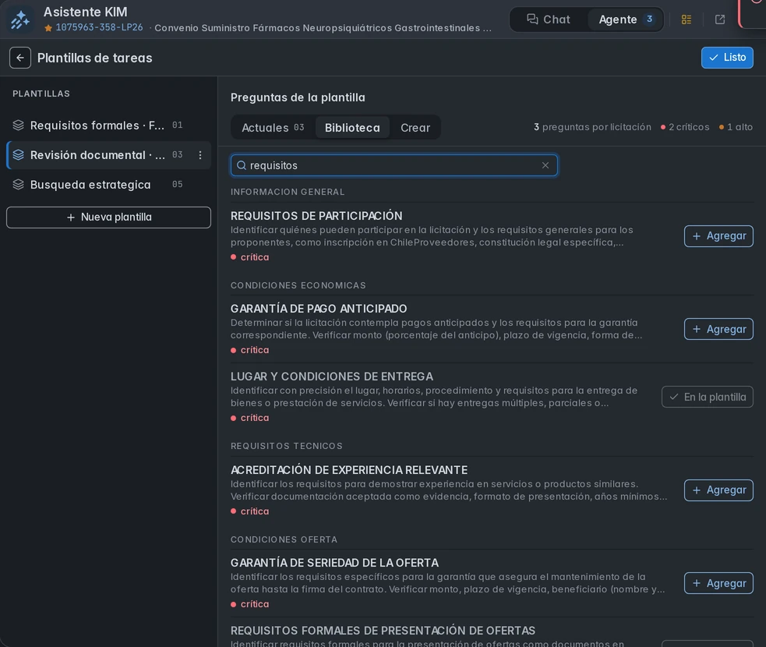Click the CONDICIONES OFERTA section header

(284, 539)
